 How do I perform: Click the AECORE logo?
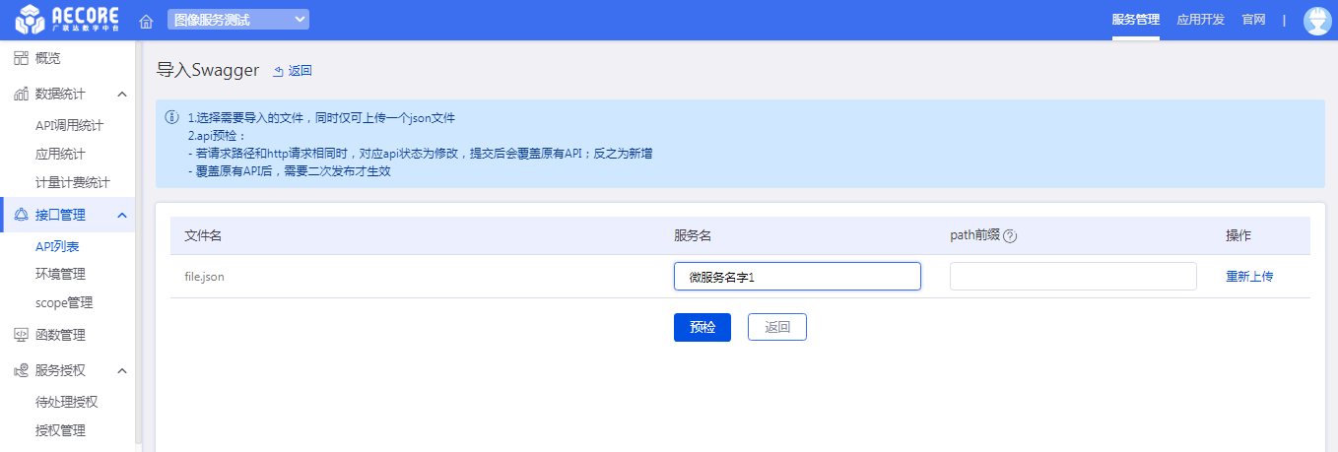(x=66, y=20)
